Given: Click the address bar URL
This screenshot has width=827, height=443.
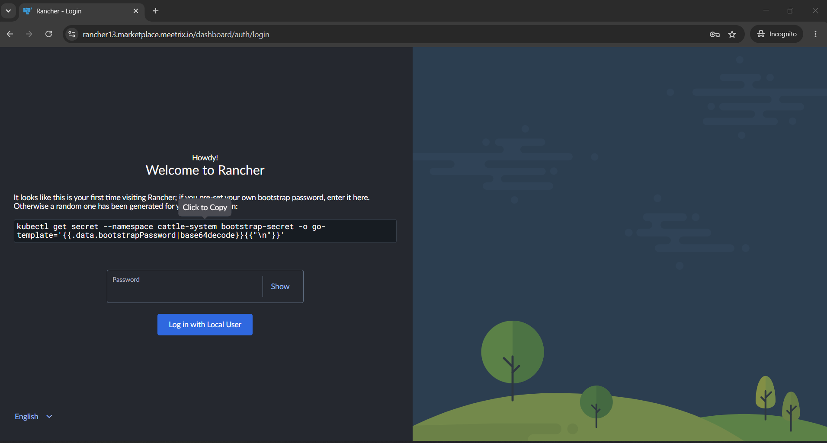Looking at the screenshot, I should (176, 34).
